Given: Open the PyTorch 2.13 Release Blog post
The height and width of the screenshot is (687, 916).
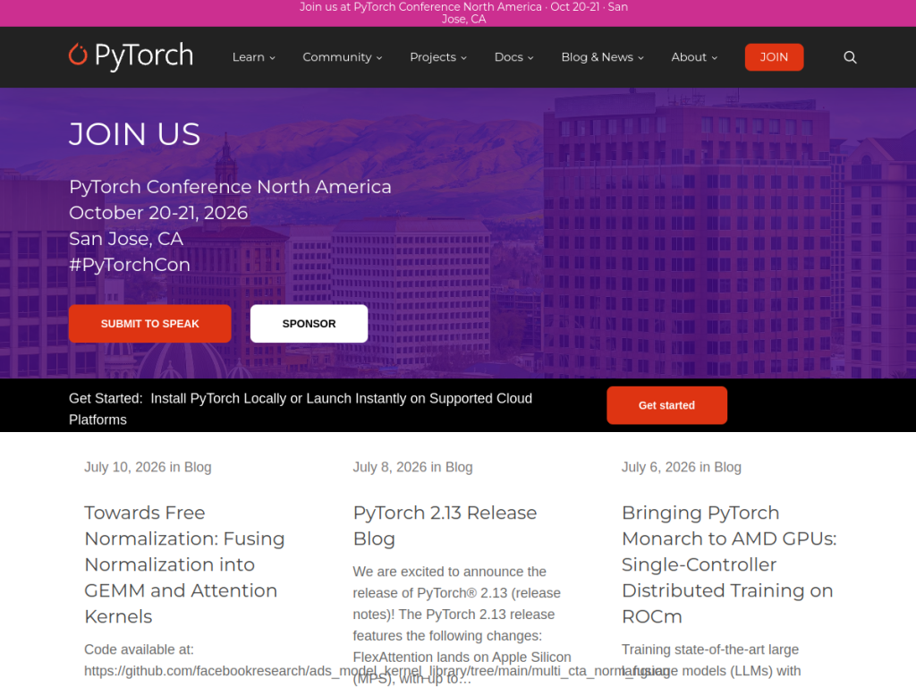Looking at the screenshot, I should point(445,525).
